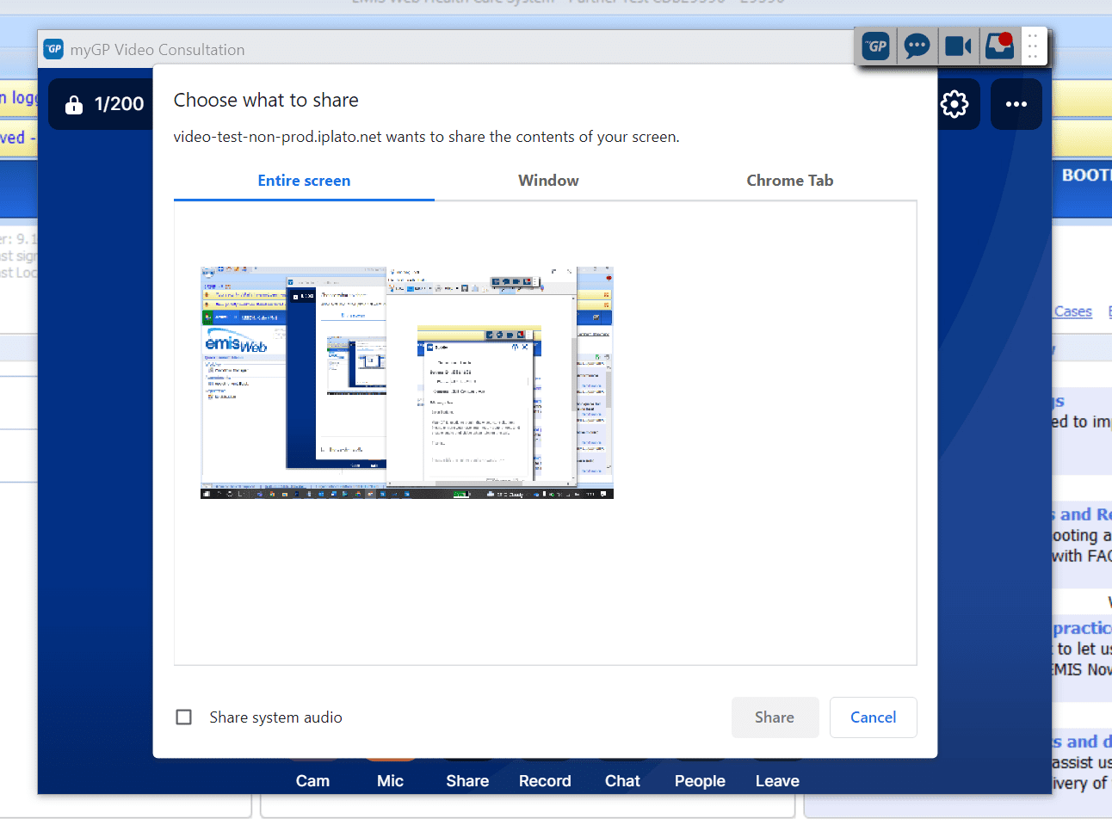Switch to the Window tab

[x=548, y=181]
